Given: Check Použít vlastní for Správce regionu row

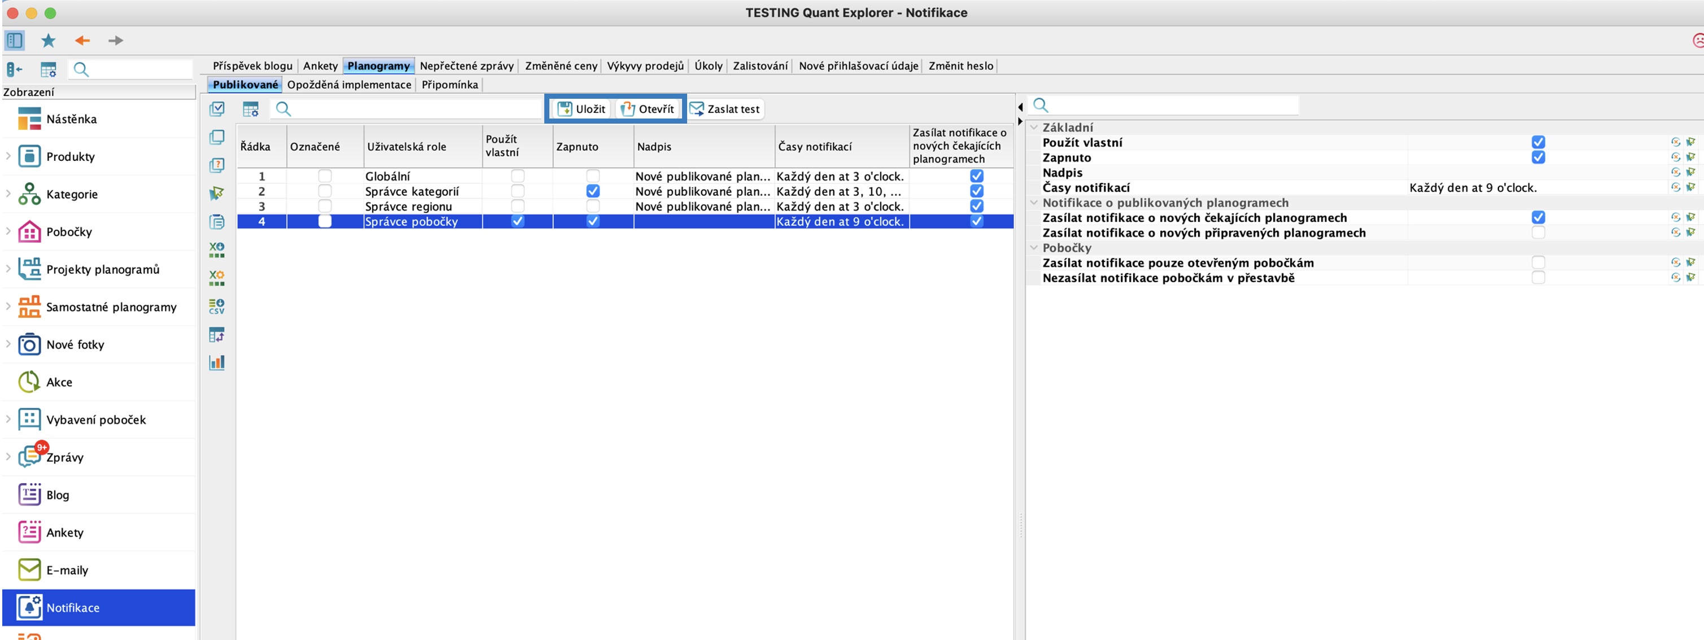Looking at the screenshot, I should tap(517, 207).
